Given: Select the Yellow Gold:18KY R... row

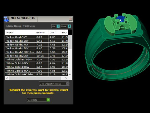Looking at the screenshot, I should (37, 52).
